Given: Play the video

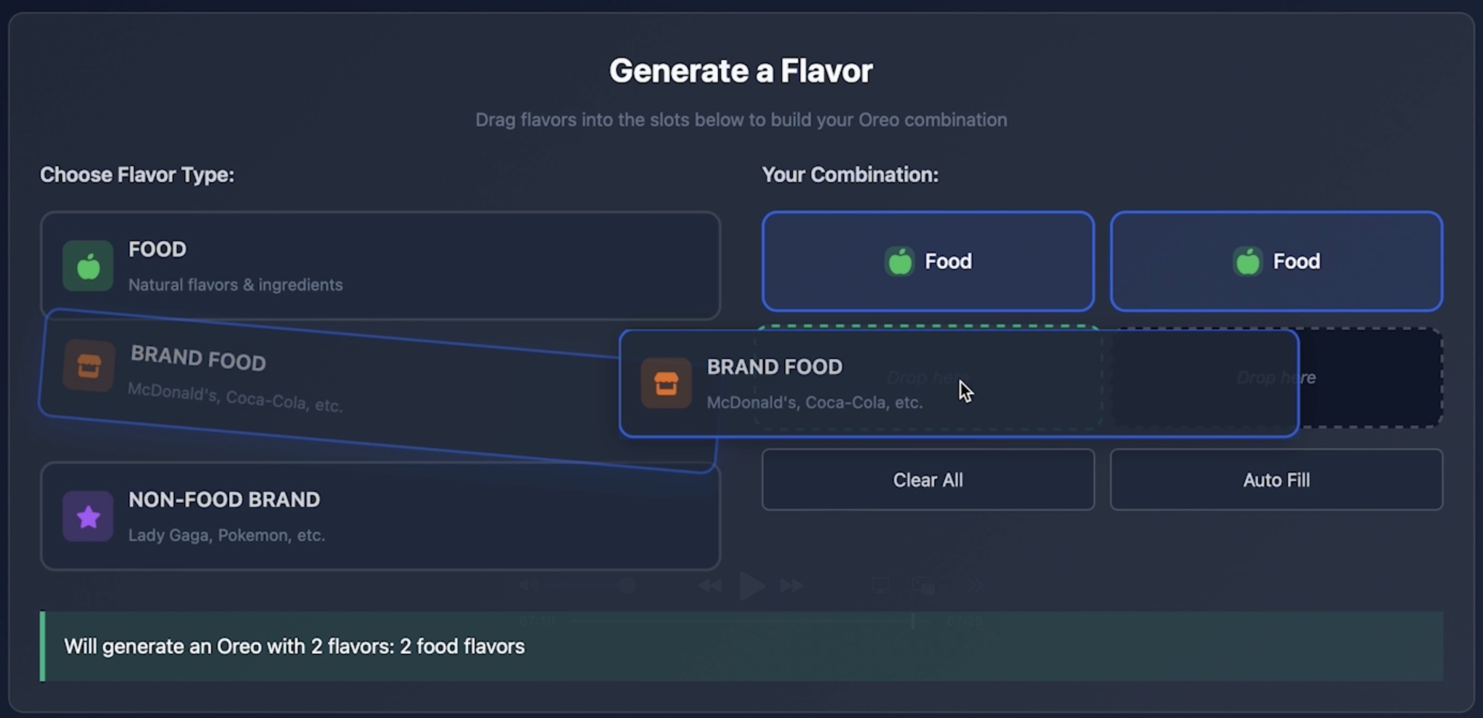Looking at the screenshot, I should coord(751,585).
